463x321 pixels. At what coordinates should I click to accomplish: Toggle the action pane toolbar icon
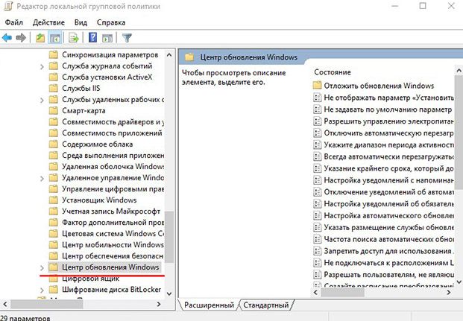click(x=107, y=38)
